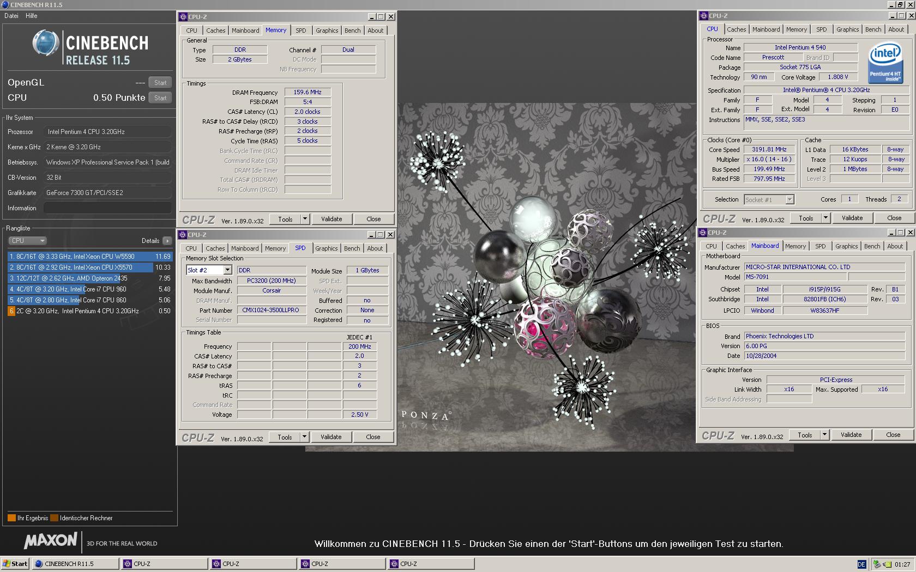
Task: Click the orange Ihr Ergebnis legend square
Action: 11,518
